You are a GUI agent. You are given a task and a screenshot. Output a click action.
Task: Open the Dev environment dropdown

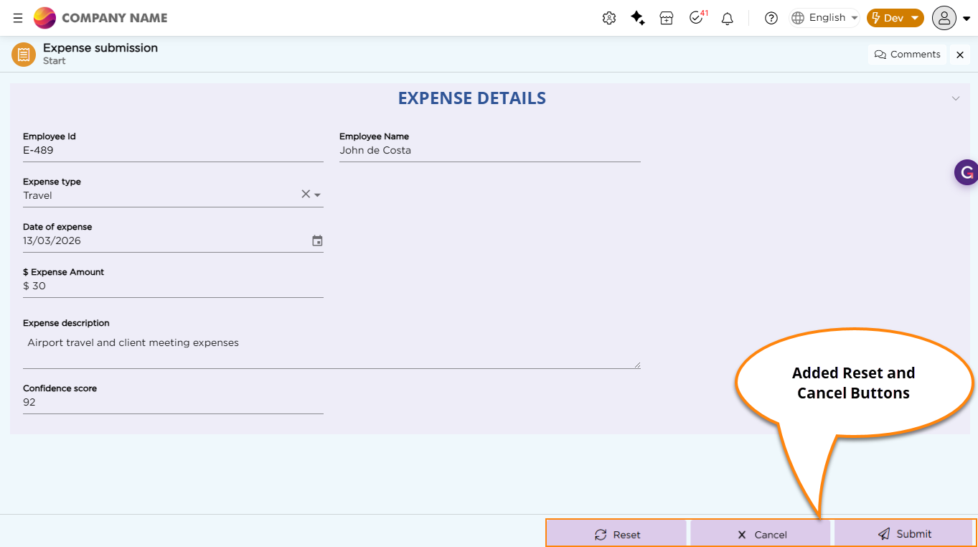tap(895, 18)
